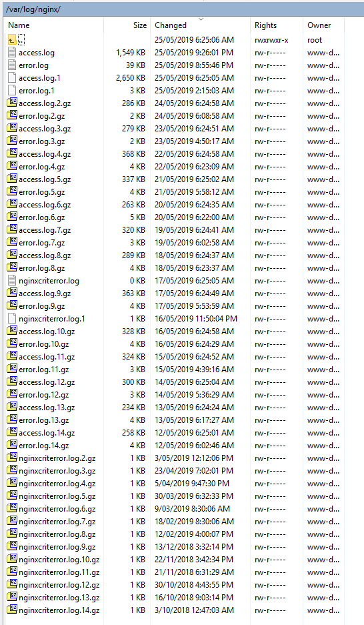
Task: Click the access.log.12.gz archive icon
Action: click(x=13, y=382)
